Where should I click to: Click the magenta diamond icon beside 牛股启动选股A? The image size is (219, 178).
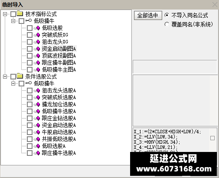(x=38, y=132)
